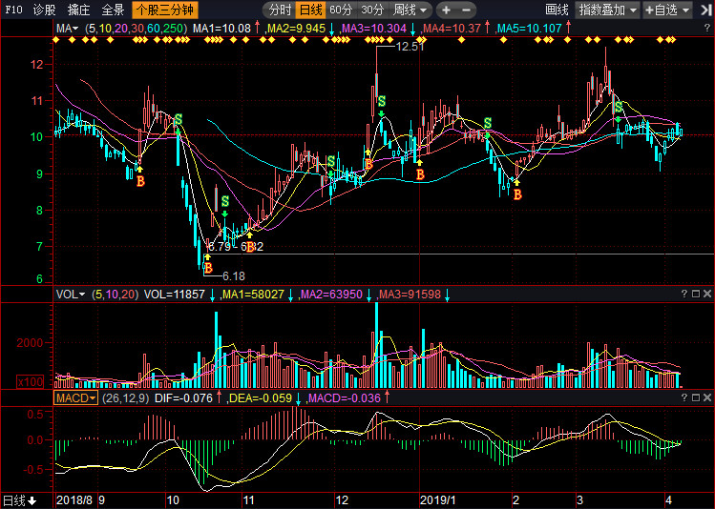Image resolution: width=715 pixels, height=509 pixels.
Task: Switch chart to 分时 intraday view
Action: 279,10
